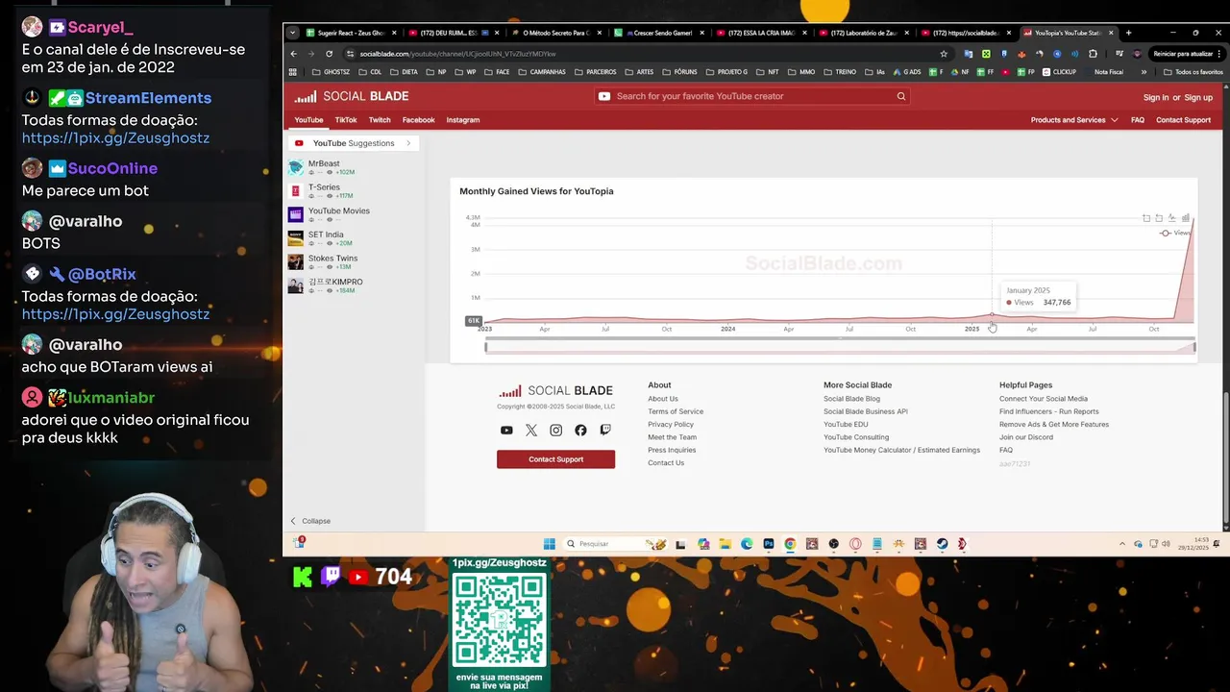This screenshot has width=1230, height=692.
Task: Click the chart range selector bar
Action: tap(840, 347)
